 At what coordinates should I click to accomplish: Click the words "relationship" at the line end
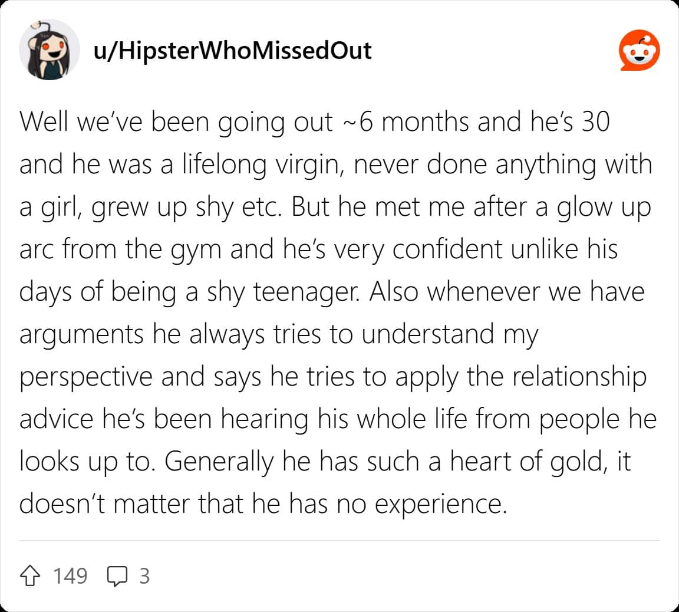[579, 377]
